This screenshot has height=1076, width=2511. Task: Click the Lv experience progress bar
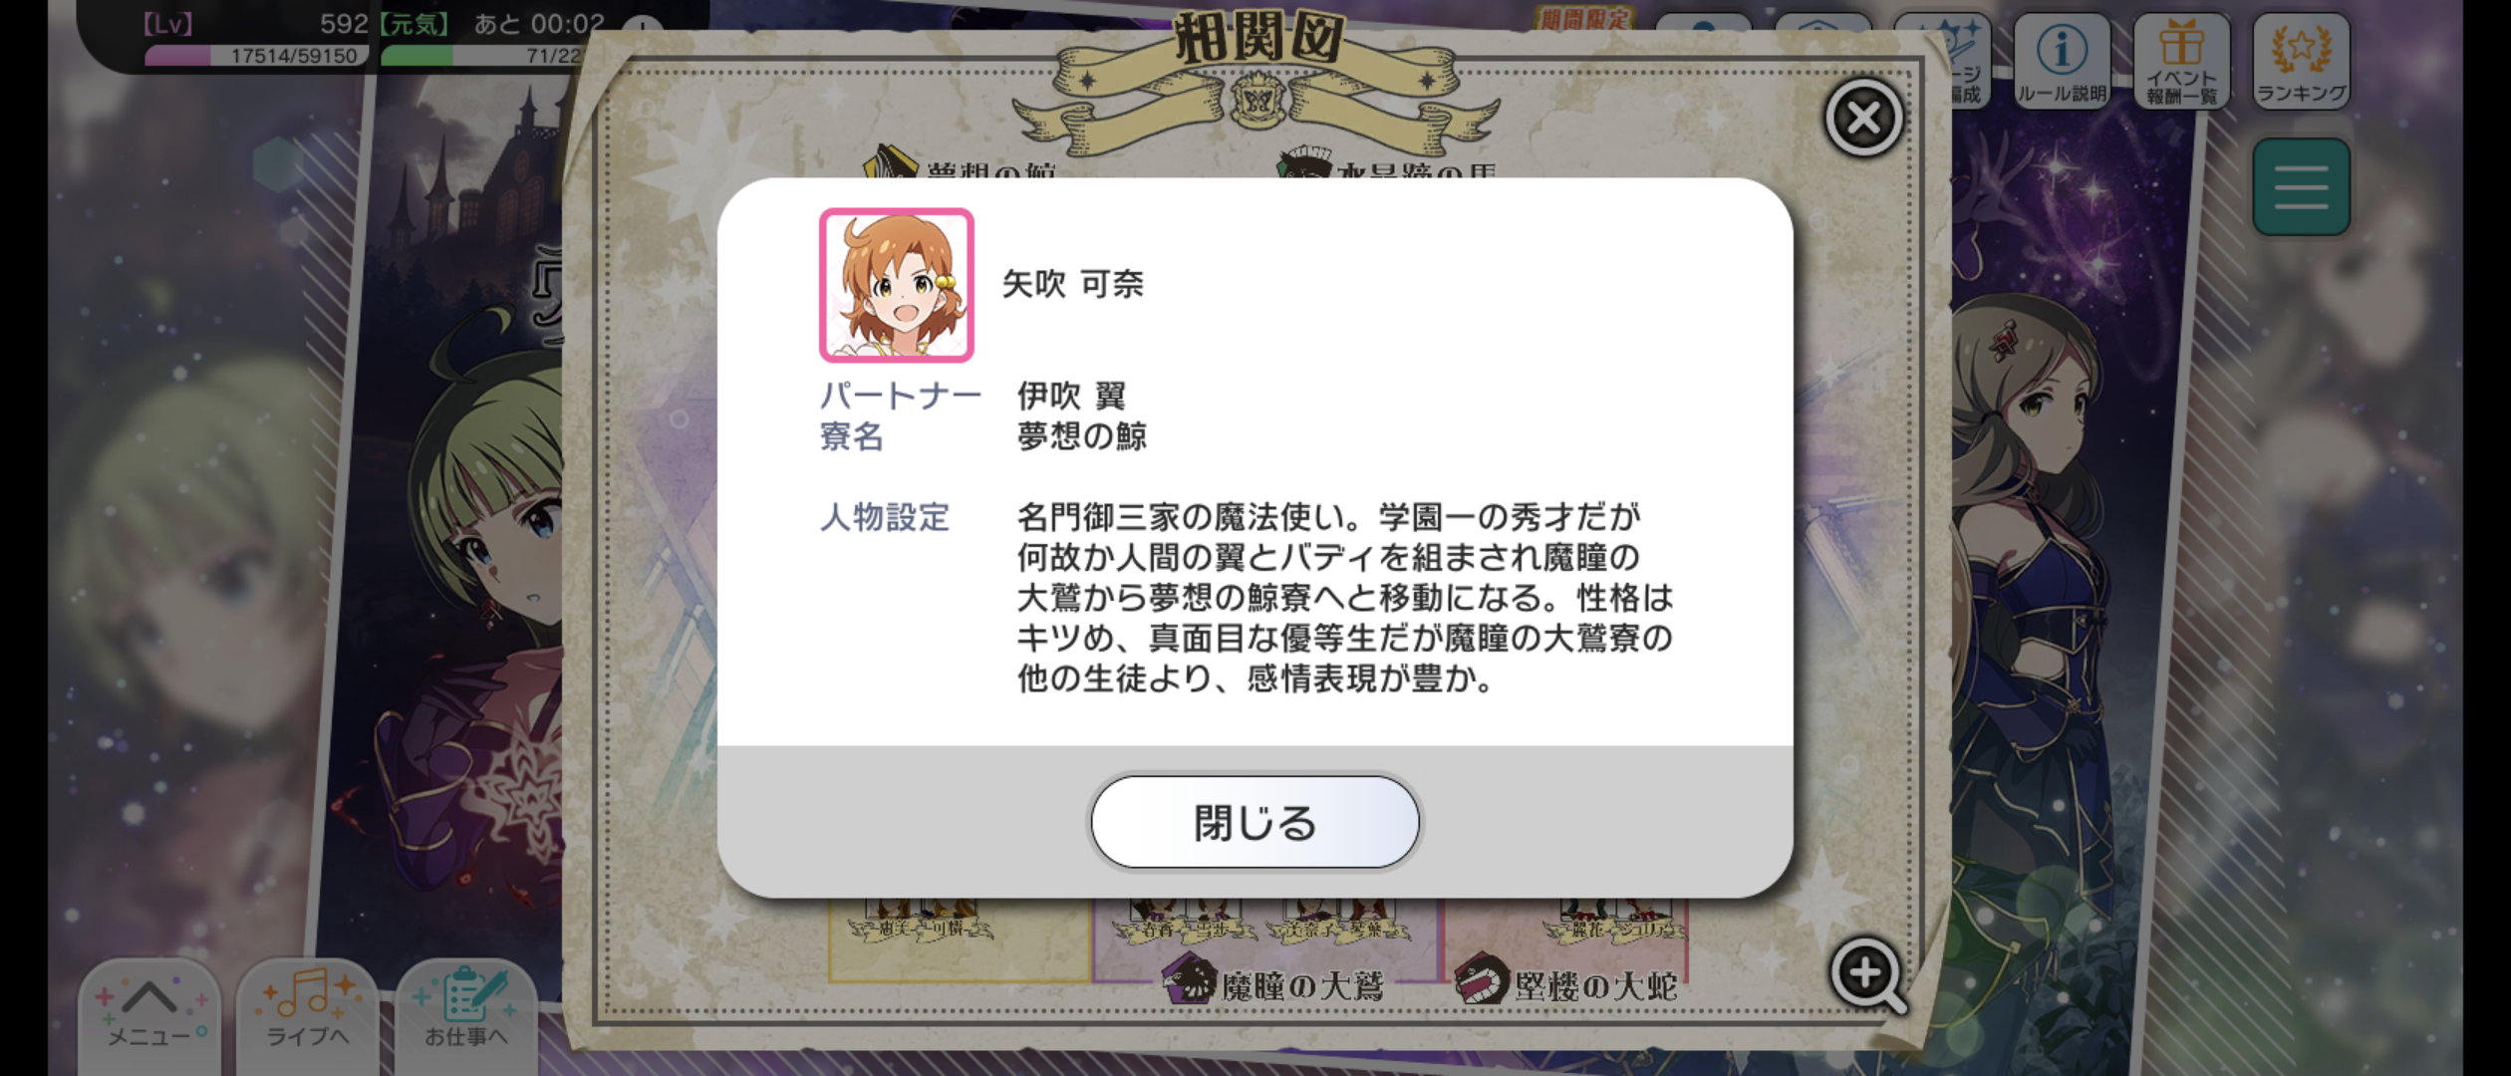click(256, 56)
